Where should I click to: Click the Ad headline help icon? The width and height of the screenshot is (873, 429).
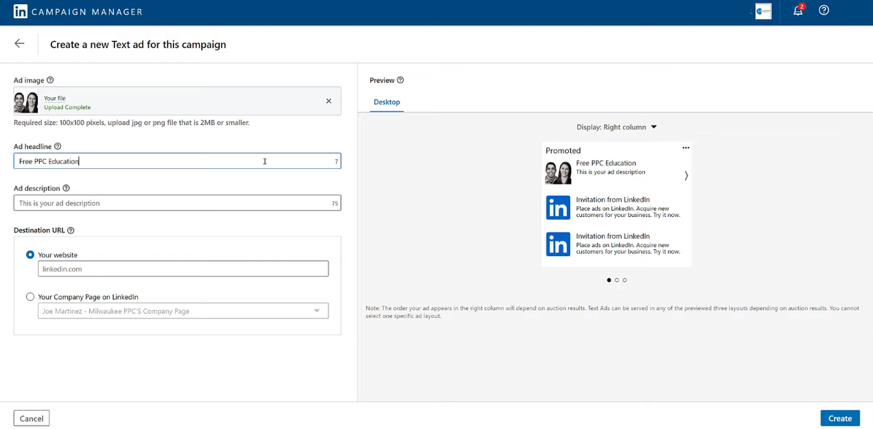pyautogui.click(x=58, y=146)
